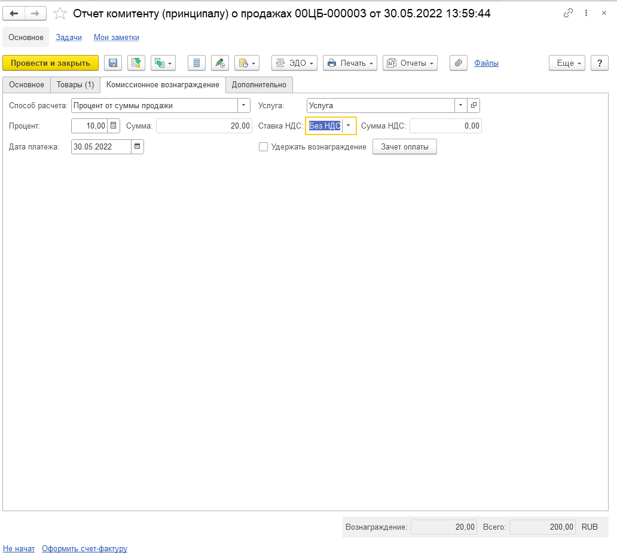The width and height of the screenshot is (617, 559).
Task: Open the ЭДО dropdown menu
Action: pos(294,63)
